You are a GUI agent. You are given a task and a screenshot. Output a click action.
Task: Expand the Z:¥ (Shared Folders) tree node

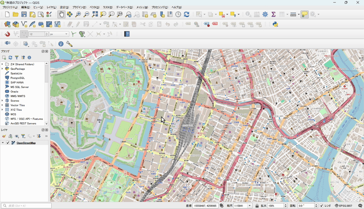click(2, 64)
